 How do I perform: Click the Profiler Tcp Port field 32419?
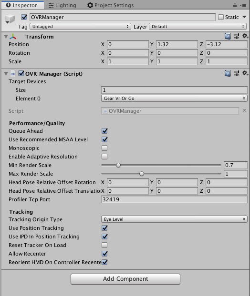click(x=174, y=199)
